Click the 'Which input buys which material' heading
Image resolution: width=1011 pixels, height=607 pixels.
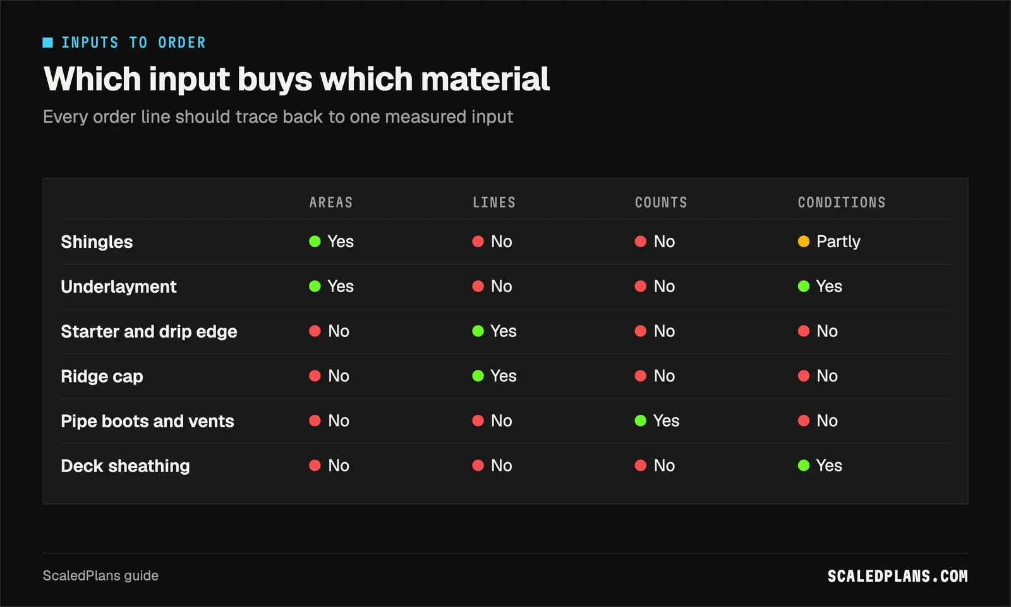296,79
